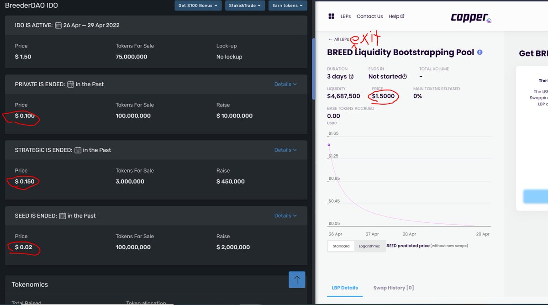The width and height of the screenshot is (548, 305).
Task: Click the 0.00 base tokens accrued value
Action: click(x=333, y=116)
